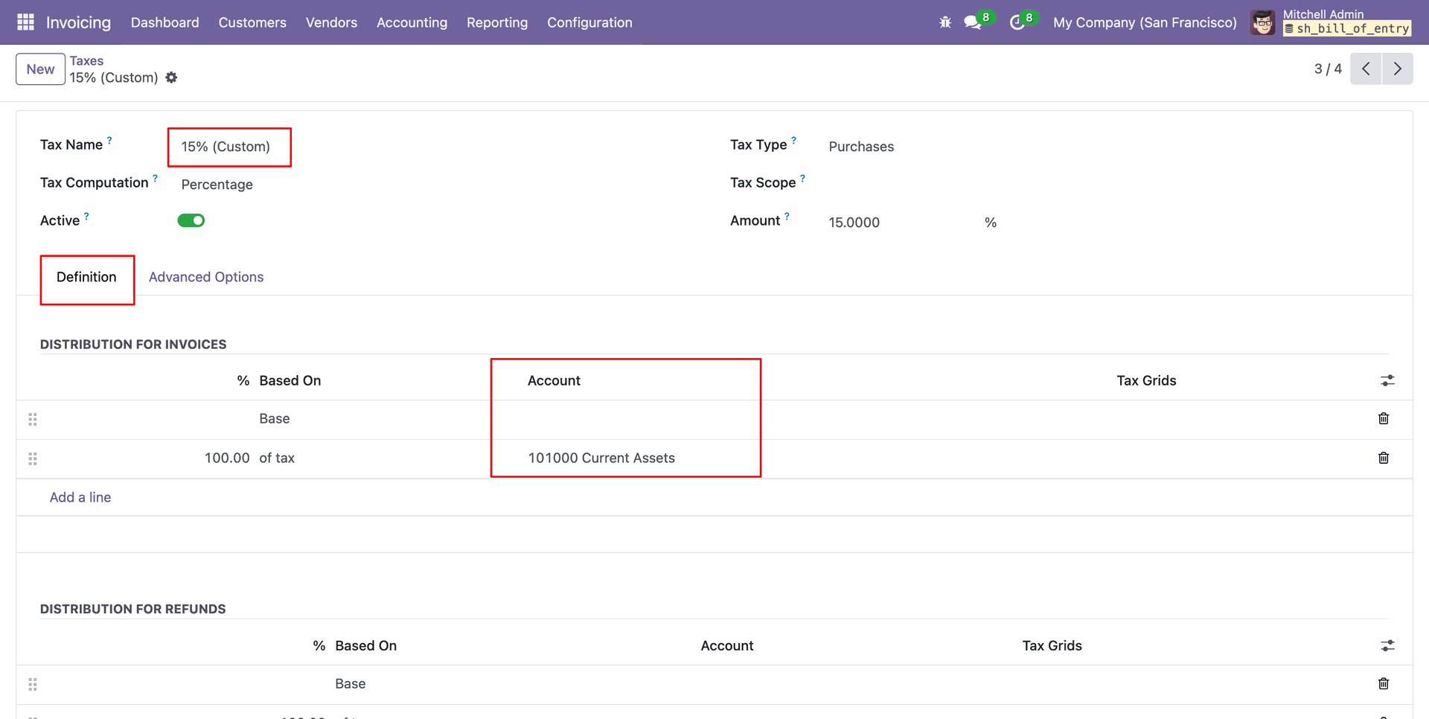1429x719 pixels.
Task: Toggle the Active switch off
Action: coord(191,220)
